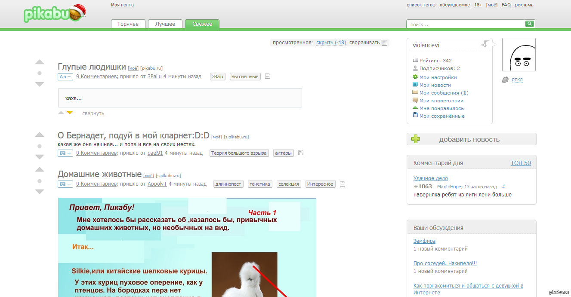Open the "Лучшее" tab

click(x=165, y=24)
